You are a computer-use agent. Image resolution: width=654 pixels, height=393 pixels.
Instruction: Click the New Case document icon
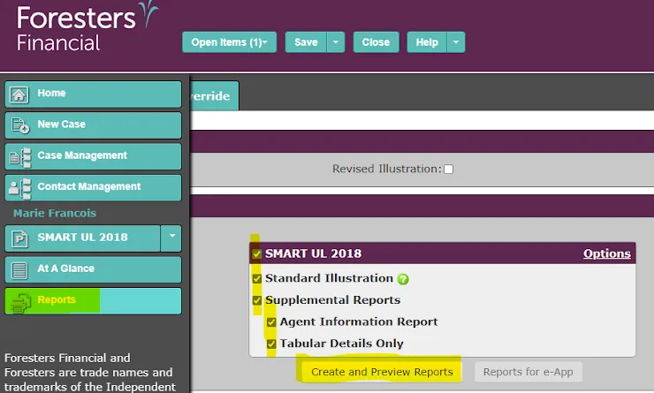click(20, 125)
